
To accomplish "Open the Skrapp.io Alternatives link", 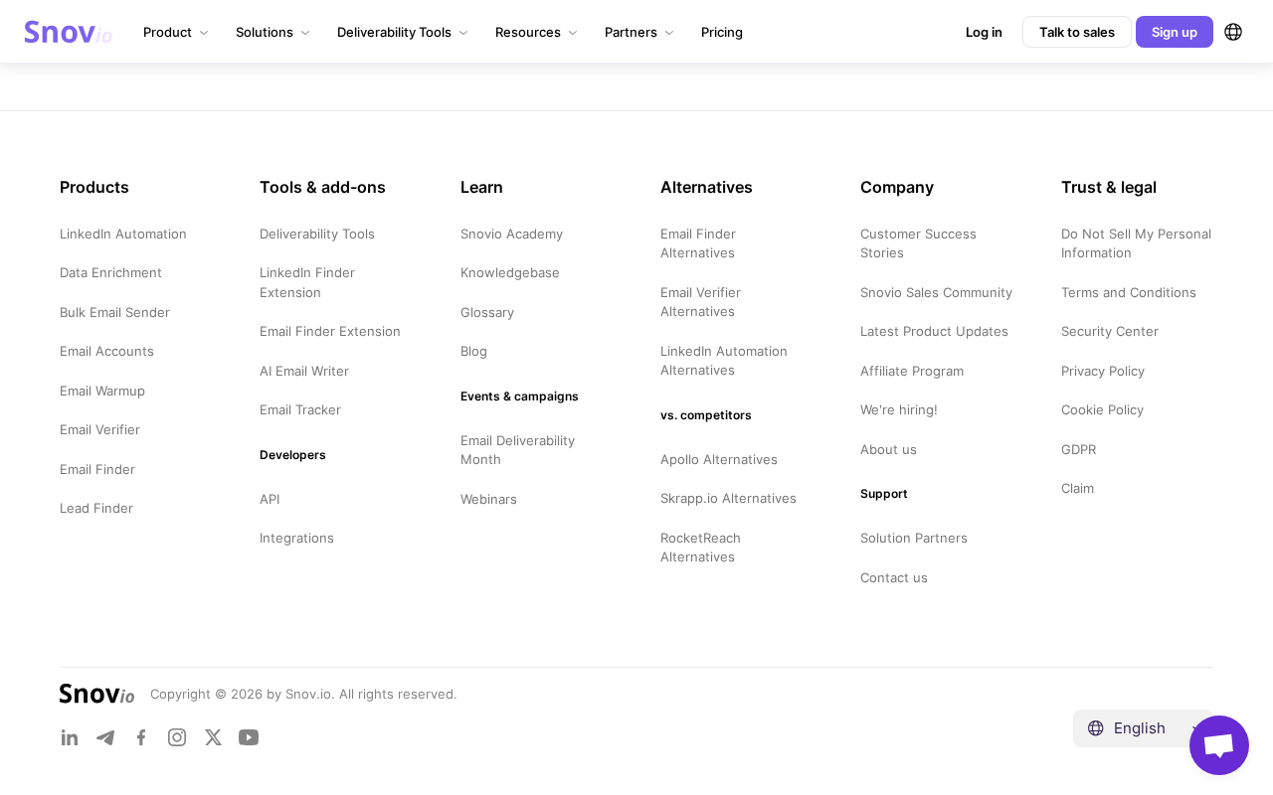I will [x=728, y=498].
